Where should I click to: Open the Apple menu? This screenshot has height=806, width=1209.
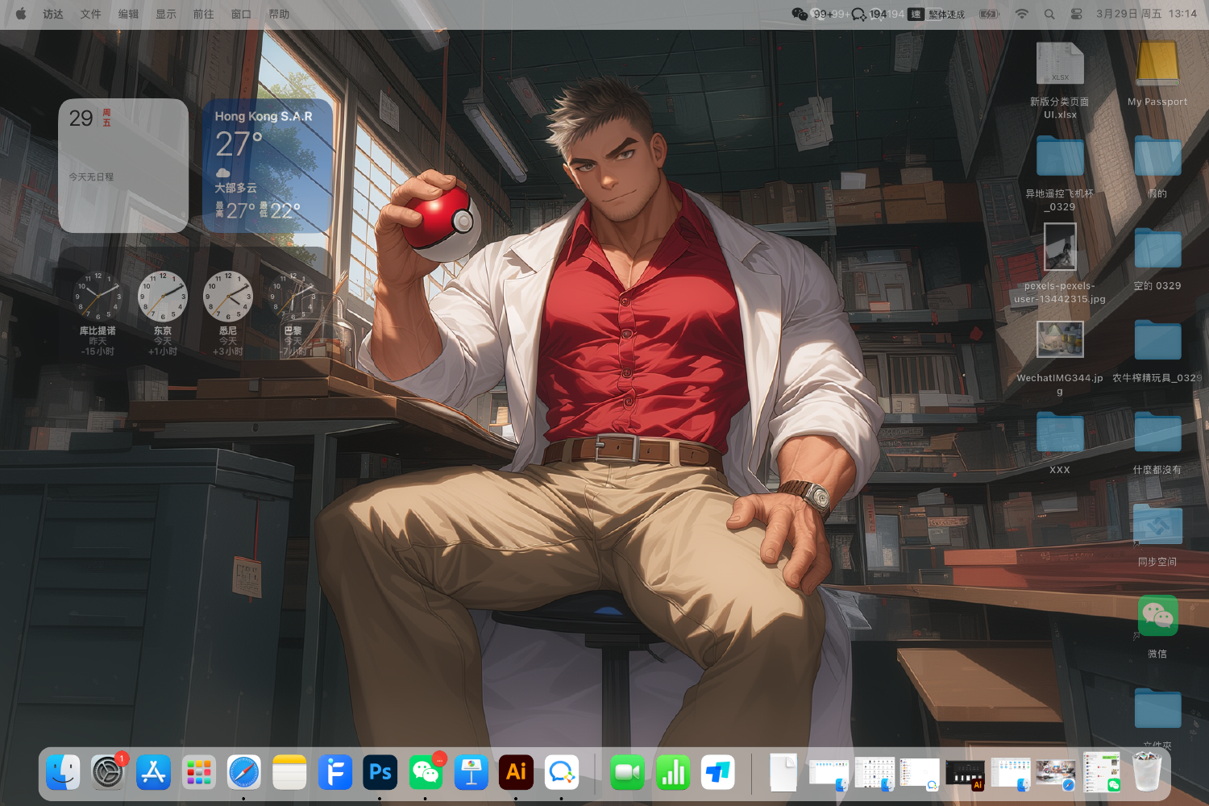click(x=21, y=14)
